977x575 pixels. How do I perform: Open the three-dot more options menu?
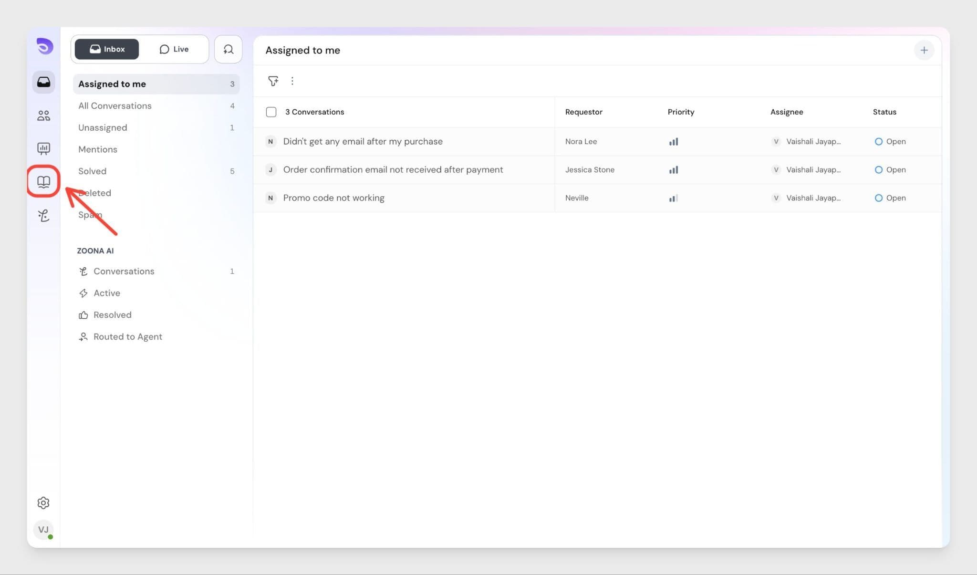(x=292, y=81)
